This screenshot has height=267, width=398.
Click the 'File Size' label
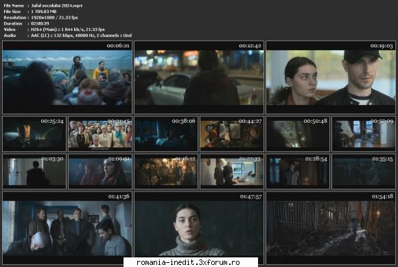coord(12,12)
